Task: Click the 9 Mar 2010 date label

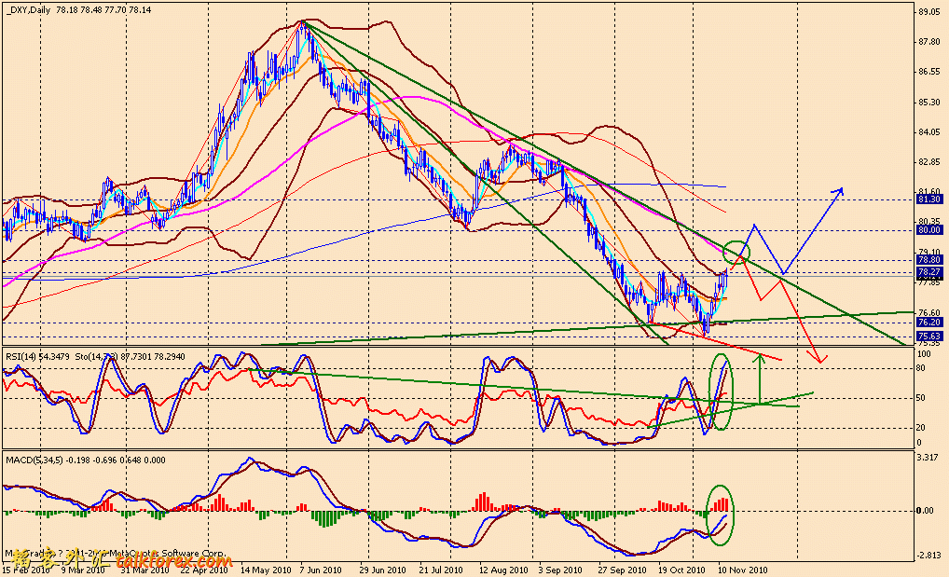Action: tap(85, 570)
